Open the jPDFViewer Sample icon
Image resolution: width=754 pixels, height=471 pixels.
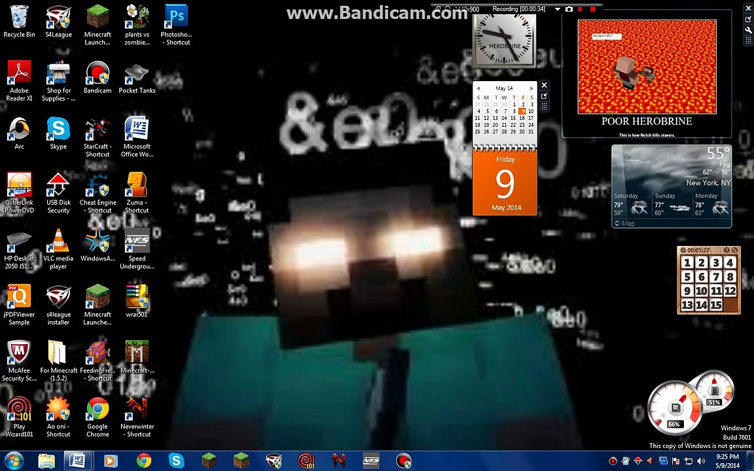[19, 305]
